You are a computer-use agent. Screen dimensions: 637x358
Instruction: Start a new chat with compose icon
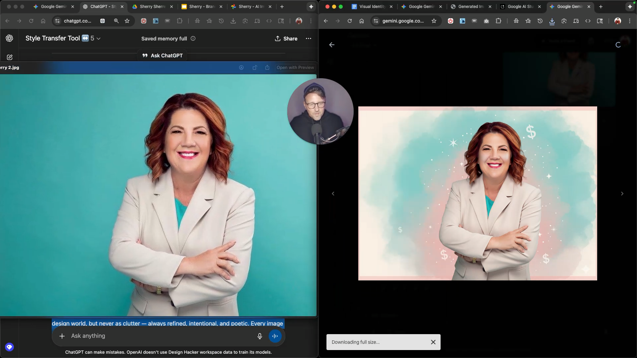click(9, 57)
